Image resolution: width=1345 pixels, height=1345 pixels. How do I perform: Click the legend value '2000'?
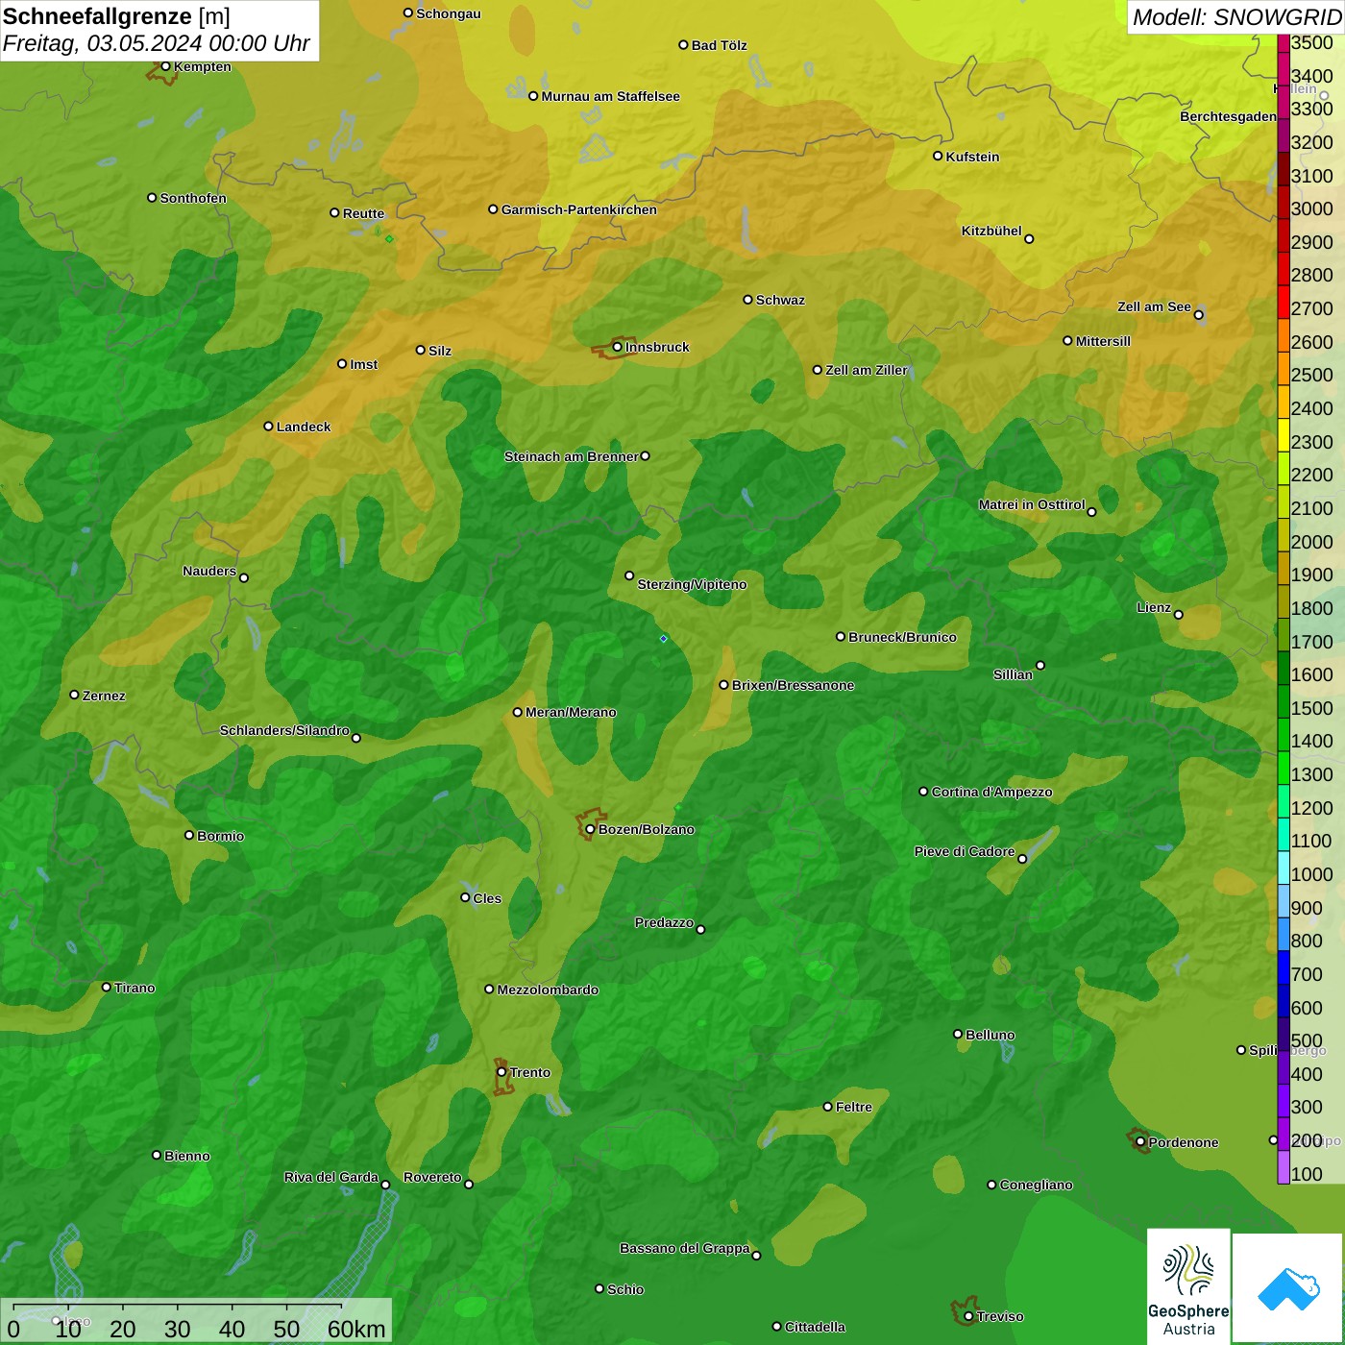coord(1311,542)
